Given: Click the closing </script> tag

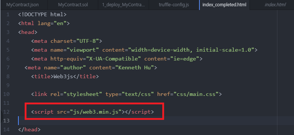Looking at the screenshot, I should pos(139,112).
